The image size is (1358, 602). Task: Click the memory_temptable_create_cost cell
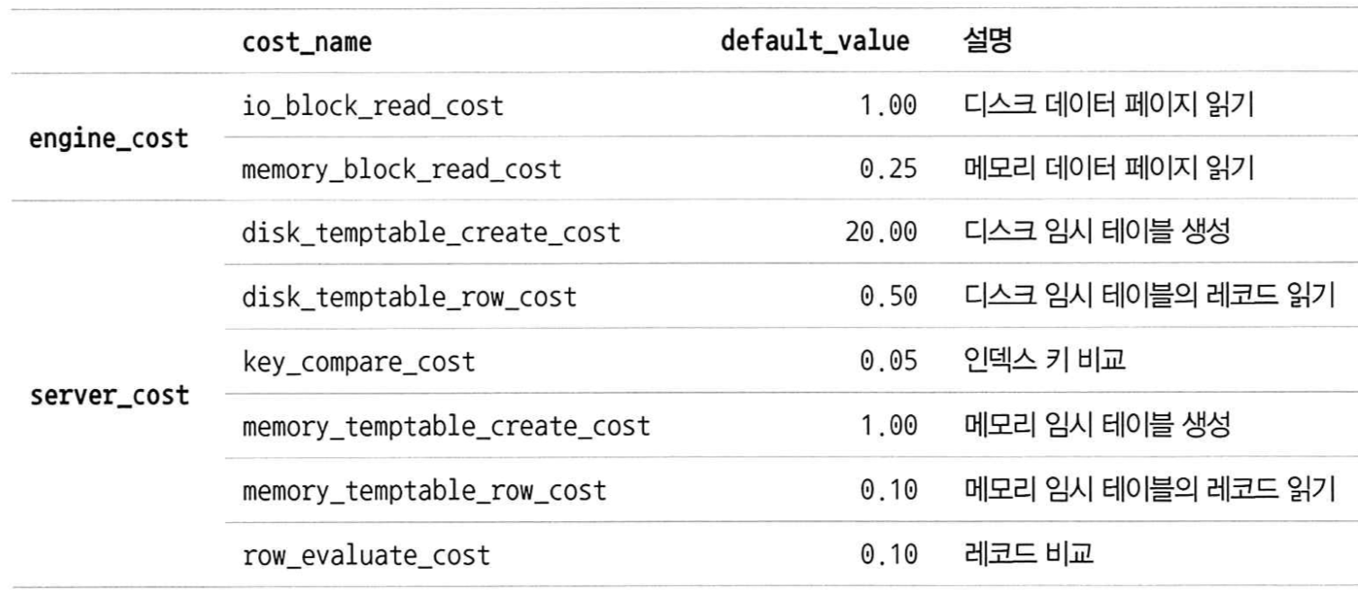pyautogui.click(x=446, y=426)
